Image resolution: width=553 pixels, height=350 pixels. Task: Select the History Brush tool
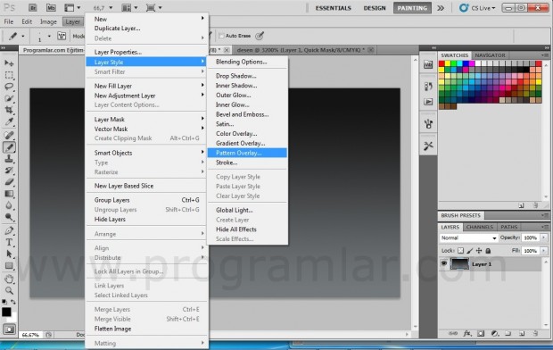[9, 171]
